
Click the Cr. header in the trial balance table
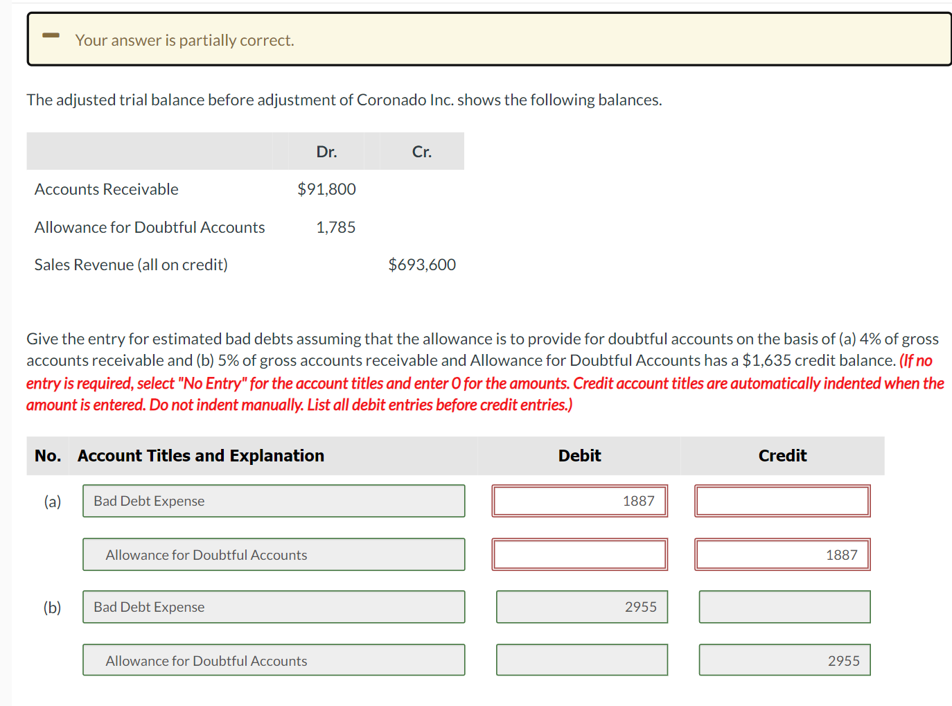421,151
